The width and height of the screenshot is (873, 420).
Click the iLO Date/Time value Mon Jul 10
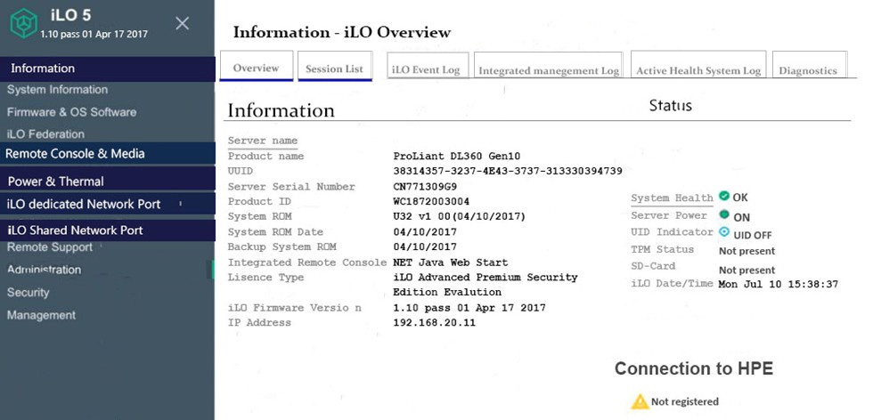[779, 284]
